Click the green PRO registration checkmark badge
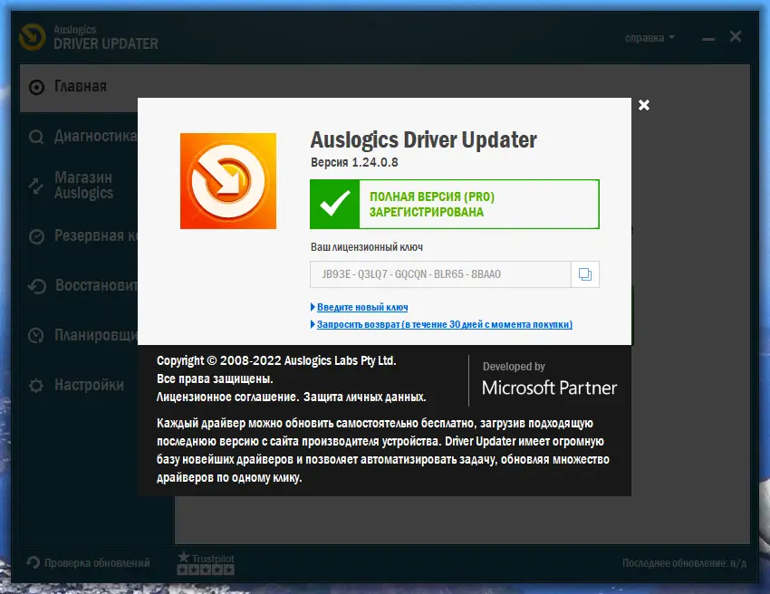This screenshot has height=594, width=770. pos(334,204)
